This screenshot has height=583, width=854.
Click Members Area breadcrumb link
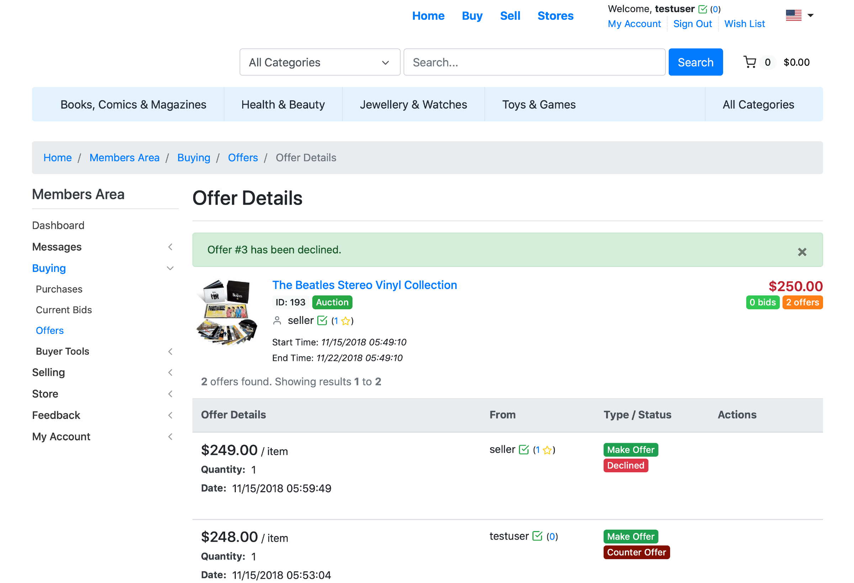tap(124, 157)
